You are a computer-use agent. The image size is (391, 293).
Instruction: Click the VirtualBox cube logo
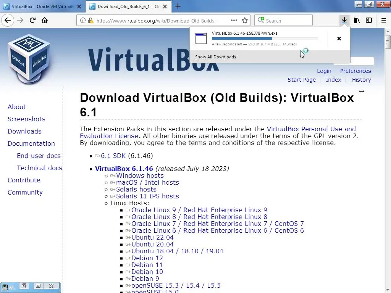(x=29, y=59)
